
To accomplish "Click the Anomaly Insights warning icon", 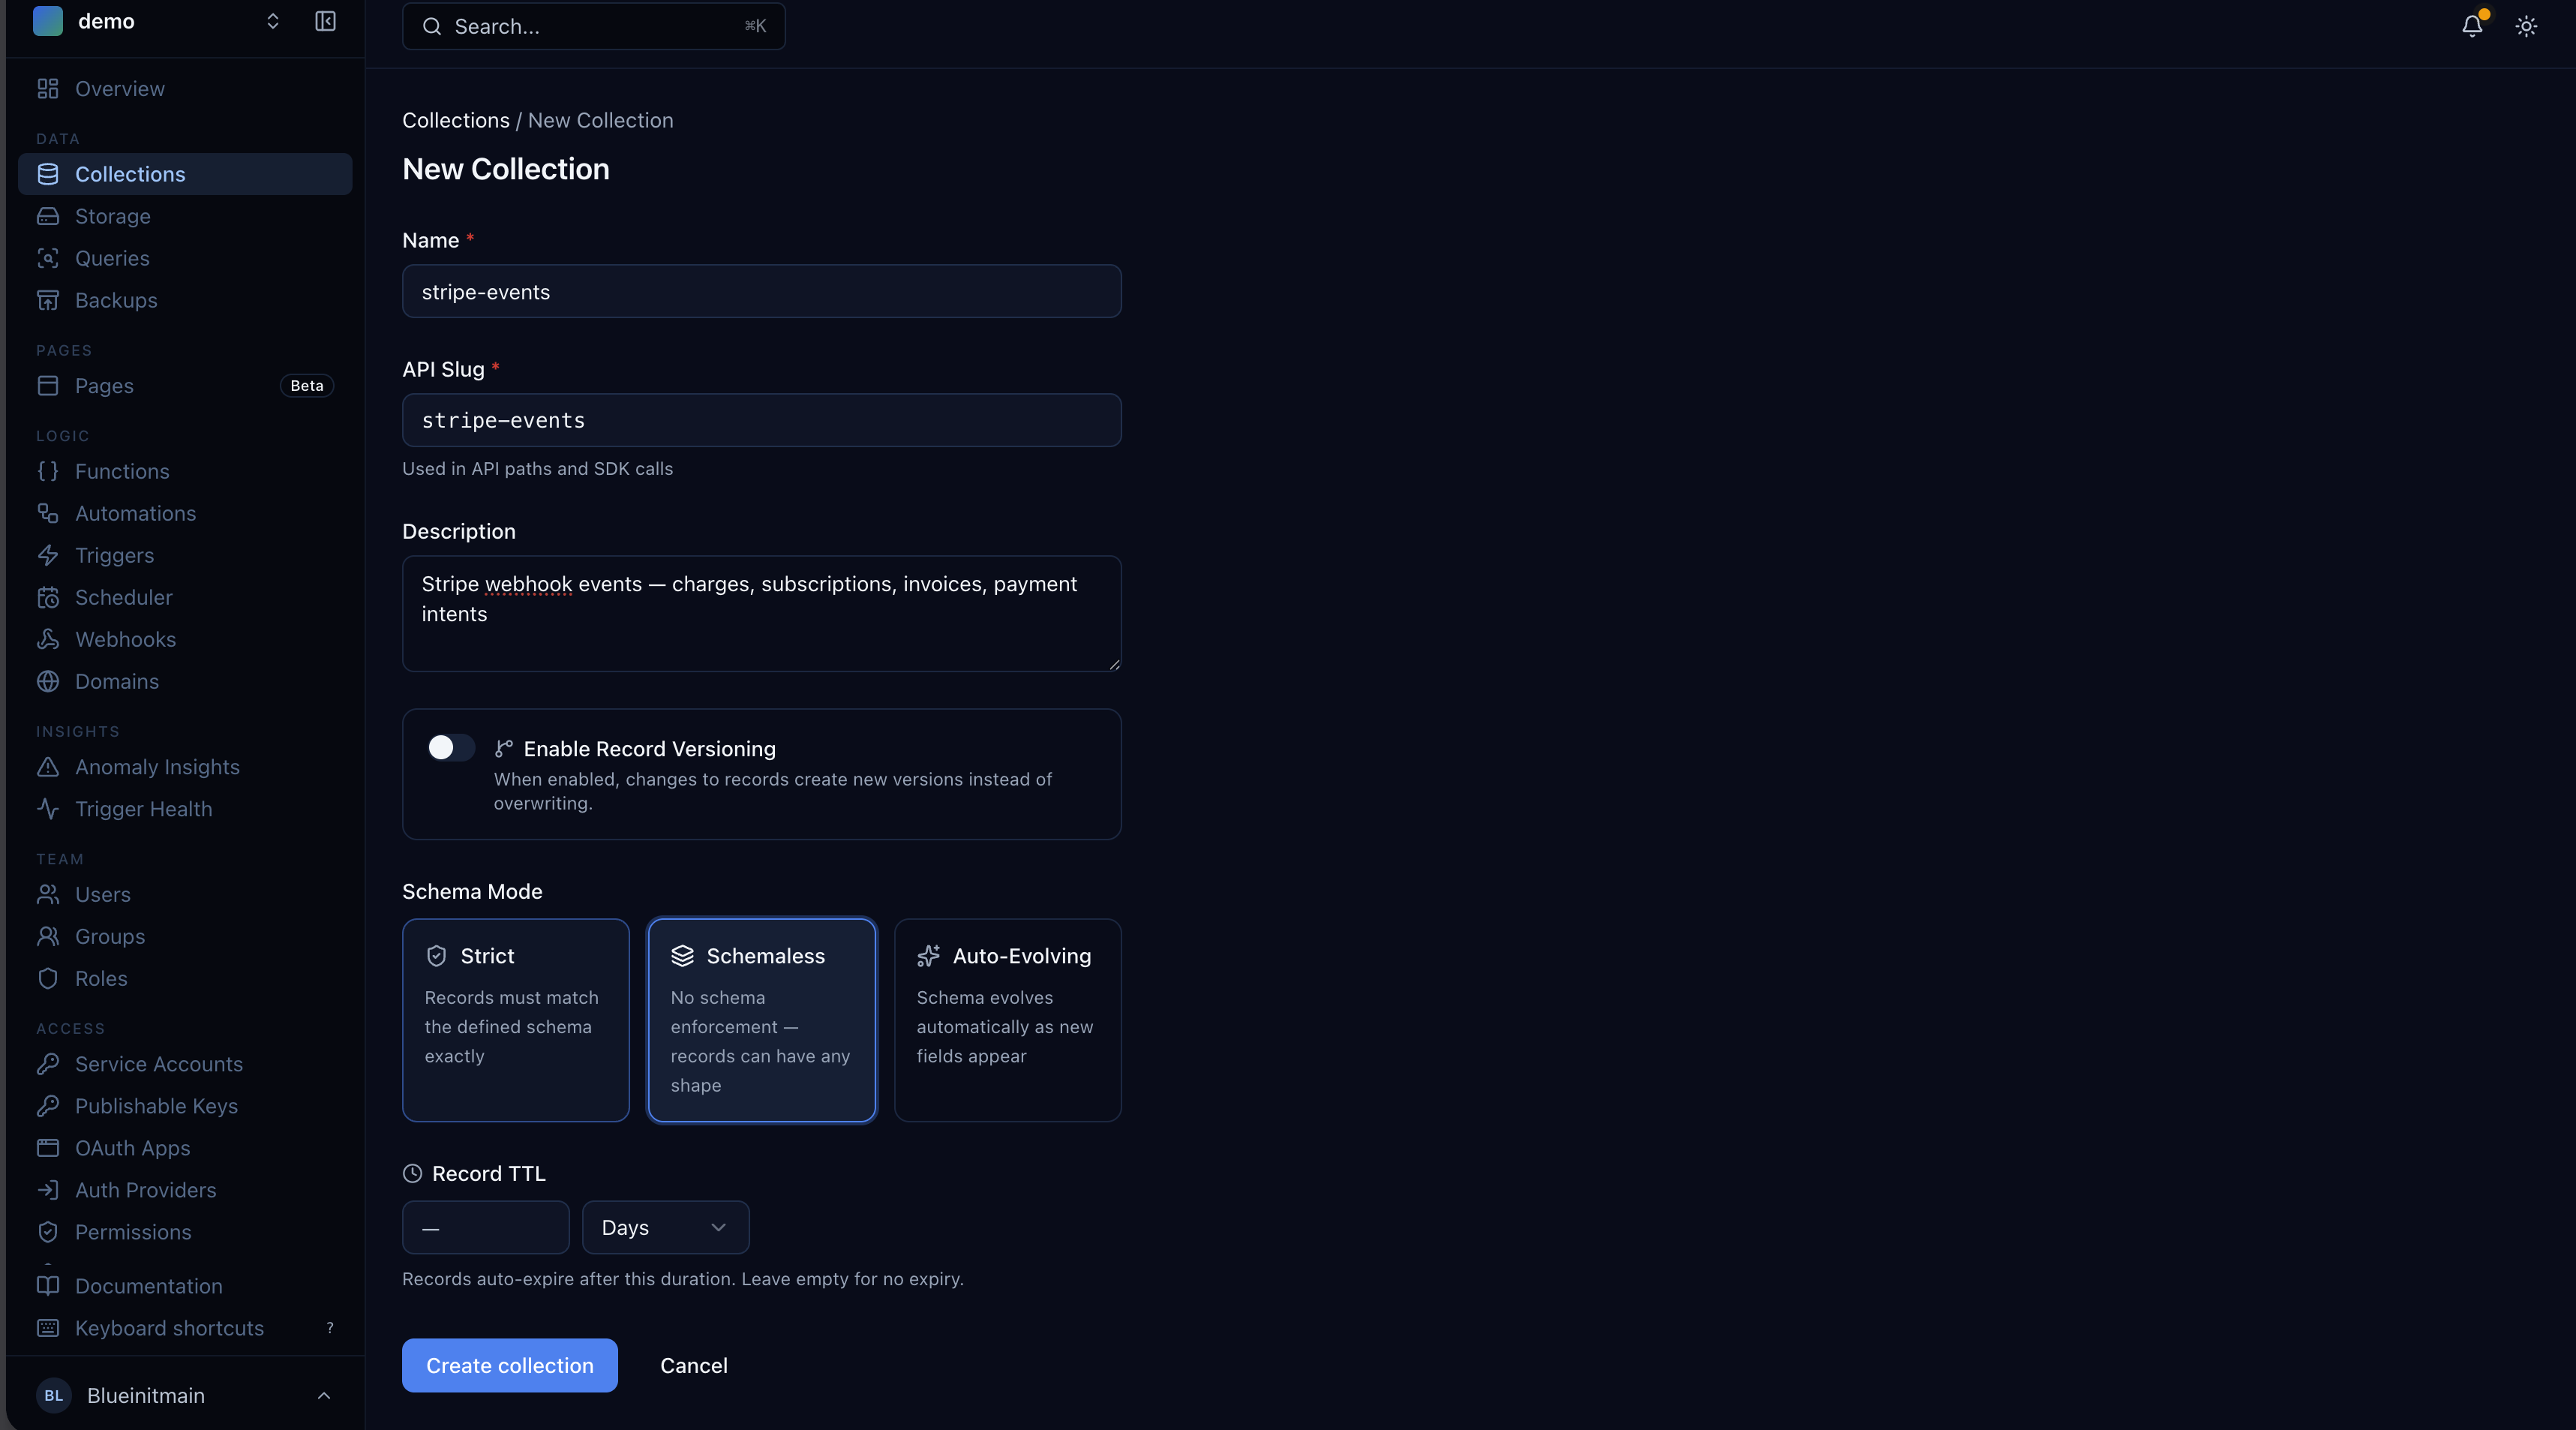I will point(48,767).
